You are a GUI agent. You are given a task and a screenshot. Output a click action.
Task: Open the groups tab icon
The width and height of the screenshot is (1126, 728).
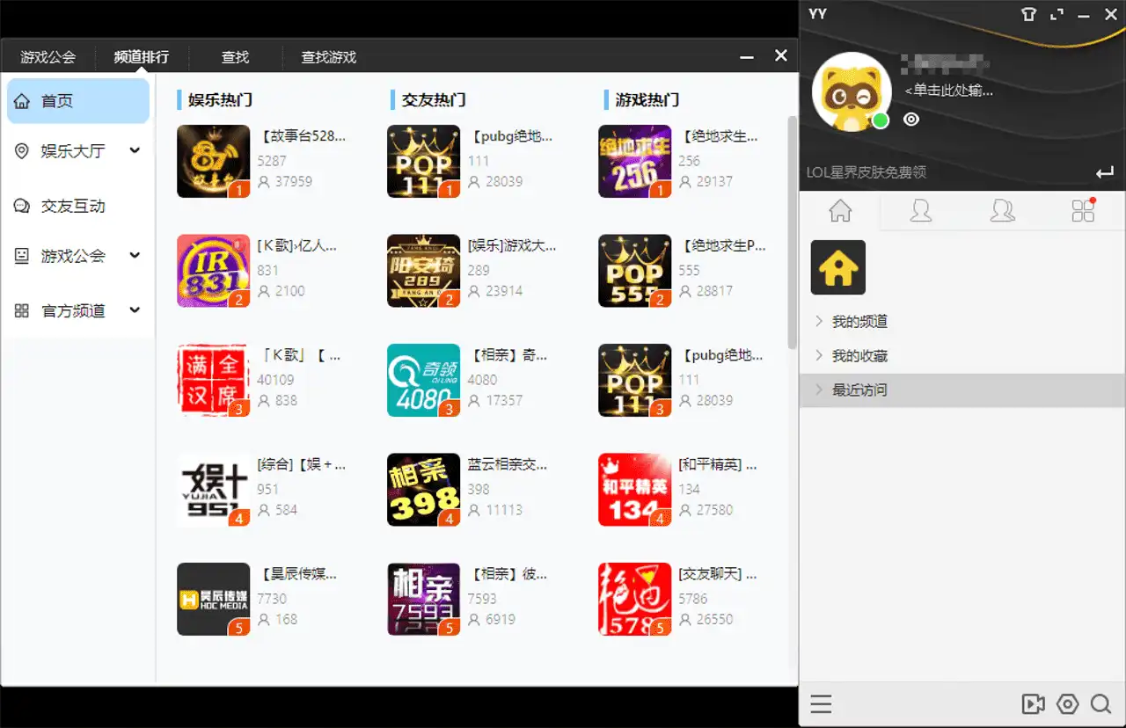point(1002,211)
